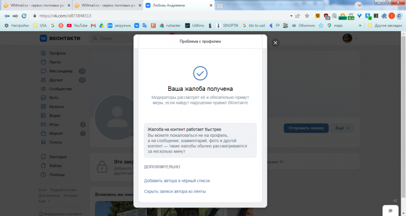Click the VK bookmark icon in the bookmarks bar
Image resolution: width=406 pixels, height=216 pixels.
pos(136,25)
